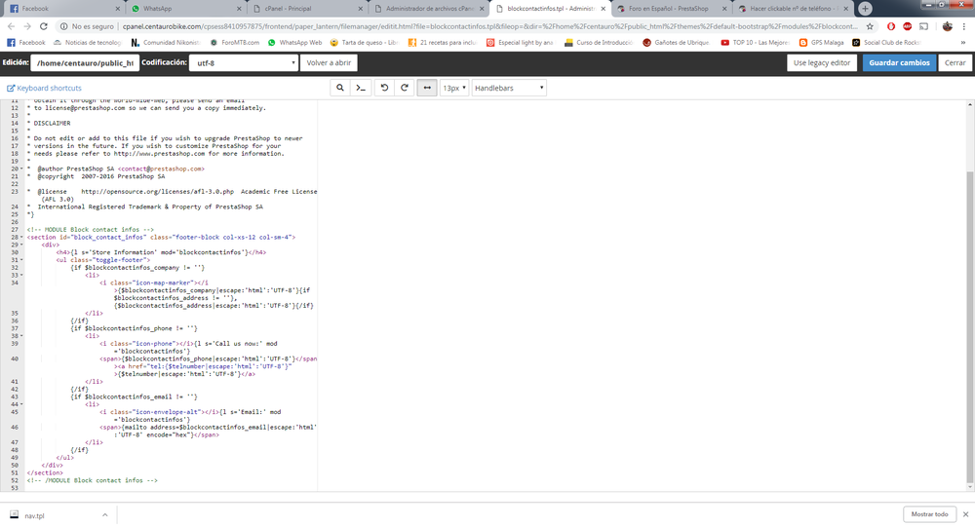Bookmark this page with the star icon

pos(870,26)
